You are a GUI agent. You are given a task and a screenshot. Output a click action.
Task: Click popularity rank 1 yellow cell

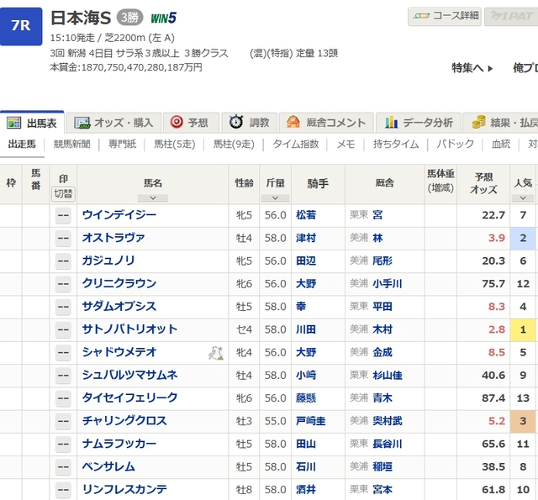click(523, 330)
